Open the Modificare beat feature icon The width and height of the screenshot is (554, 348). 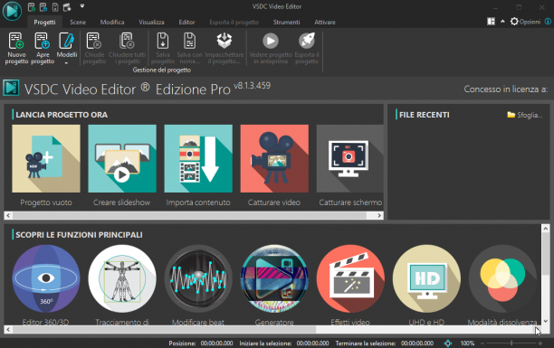coord(198,278)
